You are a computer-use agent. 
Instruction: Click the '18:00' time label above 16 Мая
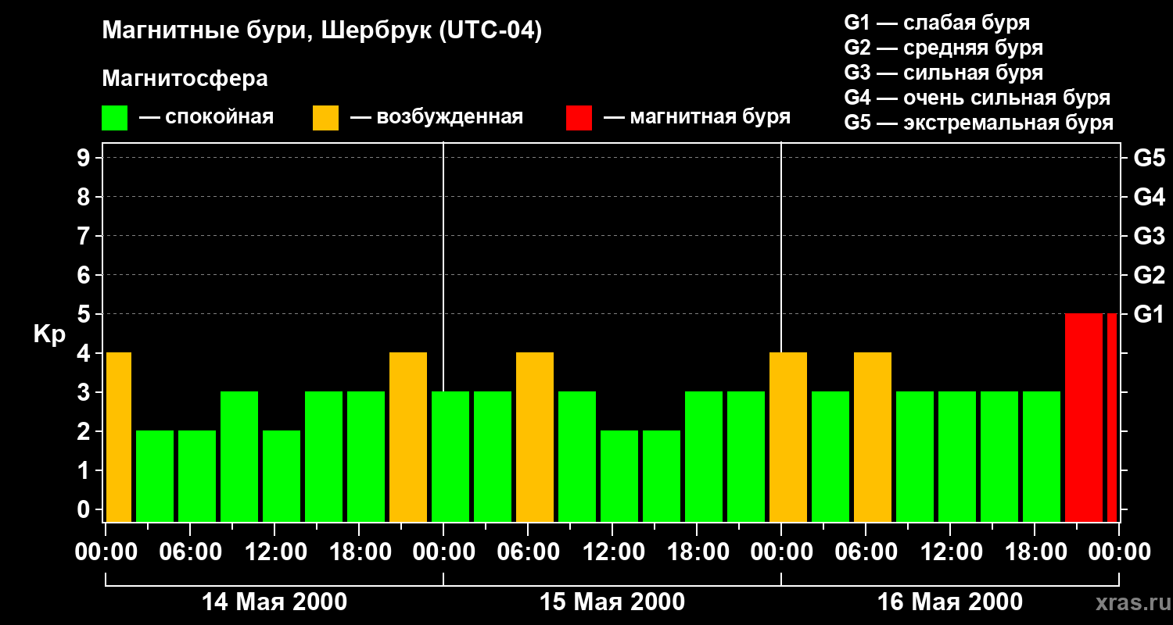pyautogui.click(x=1035, y=552)
